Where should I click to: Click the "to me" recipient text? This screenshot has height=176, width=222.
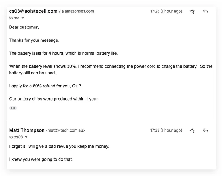point(14,18)
